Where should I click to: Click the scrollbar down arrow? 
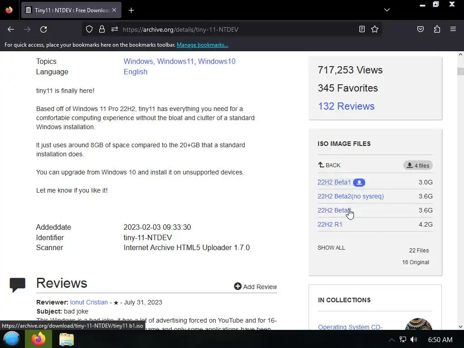click(460, 327)
